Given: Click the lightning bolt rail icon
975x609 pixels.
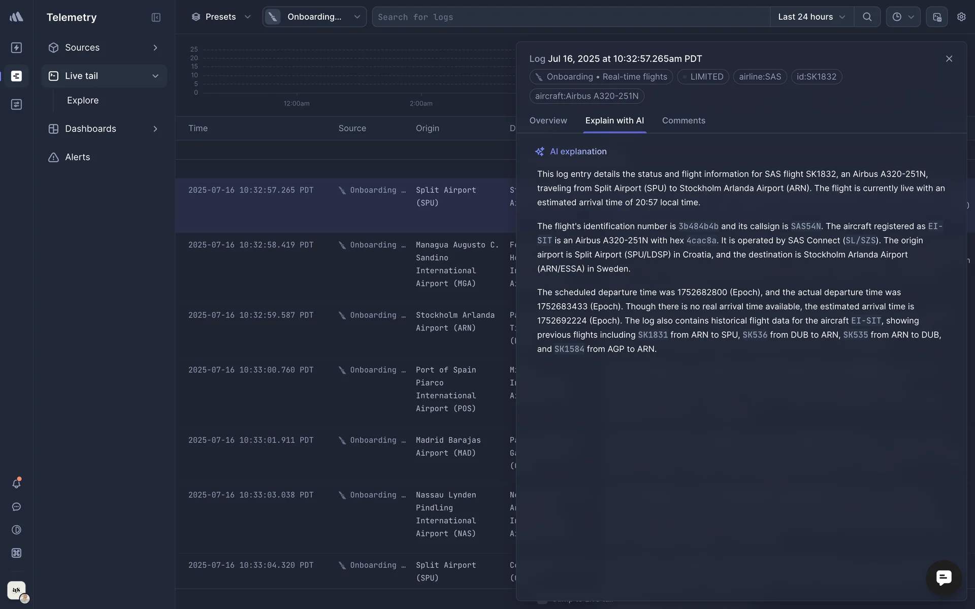Looking at the screenshot, I should click(x=16, y=48).
